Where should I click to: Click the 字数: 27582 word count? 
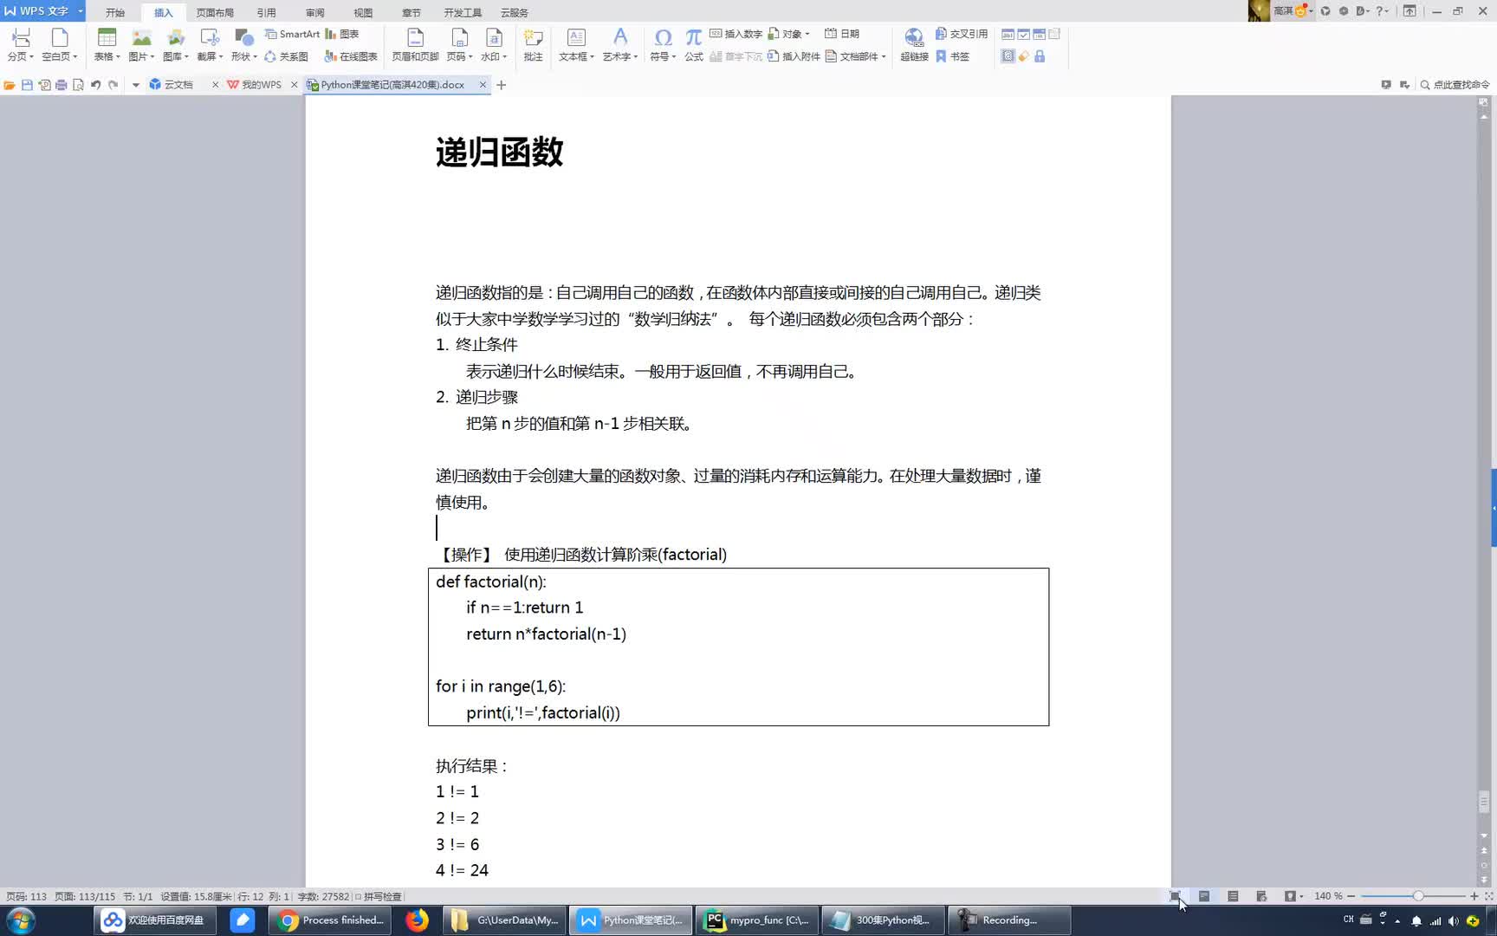(323, 896)
